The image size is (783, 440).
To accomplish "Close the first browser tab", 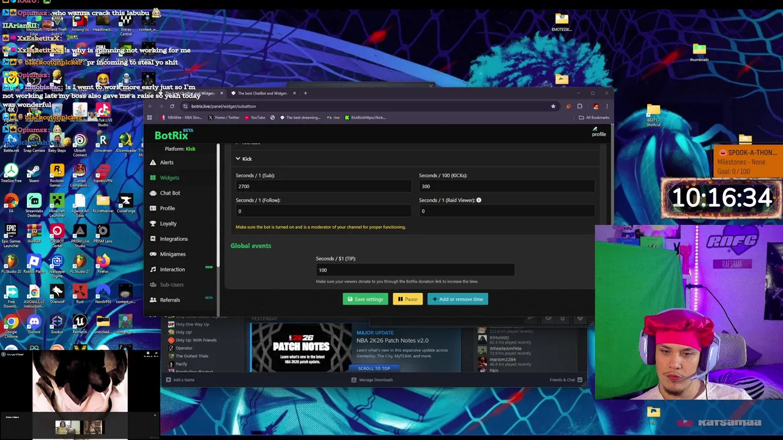I will click(221, 94).
